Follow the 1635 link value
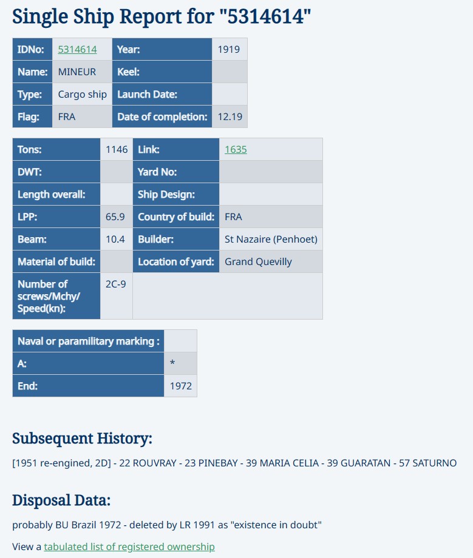The height and width of the screenshot is (558, 473). tap(236, 149)
